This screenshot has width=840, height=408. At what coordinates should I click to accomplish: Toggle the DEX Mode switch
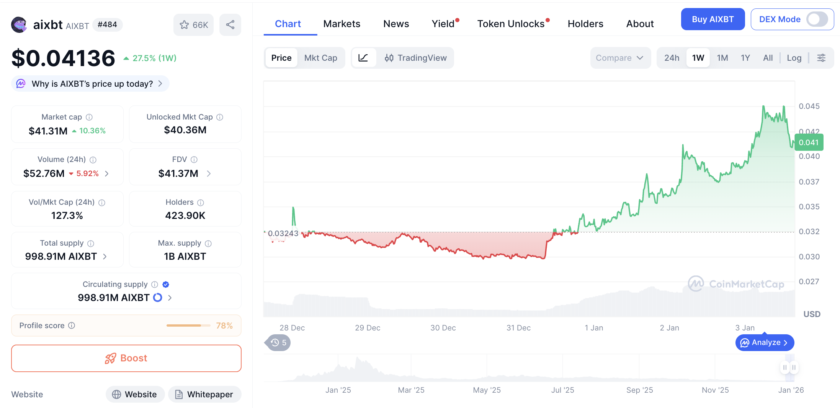tap(817, 19)
